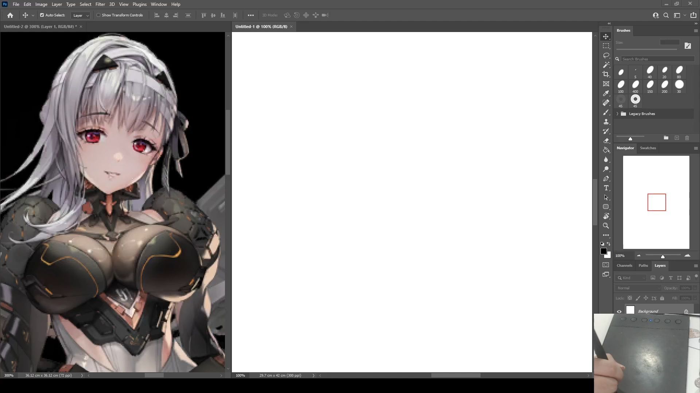
Task: Open the Share button in the top bar
Action: (693, 15)
